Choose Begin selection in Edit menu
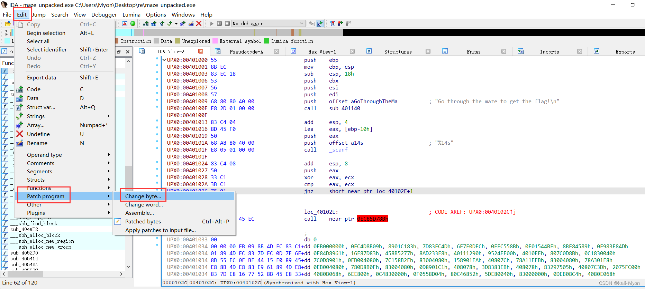The width and height of the screenshot is (645, 289). point(65,33)
